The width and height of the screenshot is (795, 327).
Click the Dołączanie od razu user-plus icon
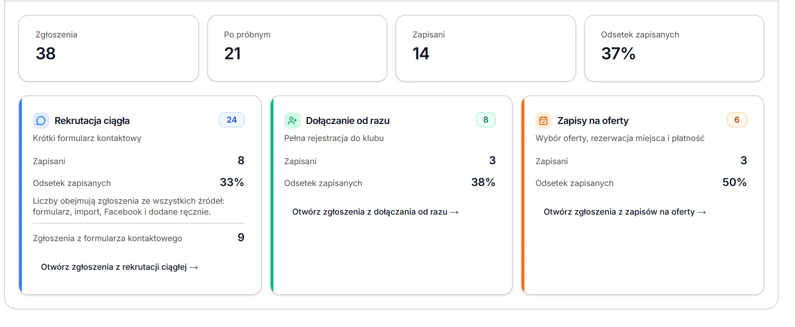coord(292,121)
